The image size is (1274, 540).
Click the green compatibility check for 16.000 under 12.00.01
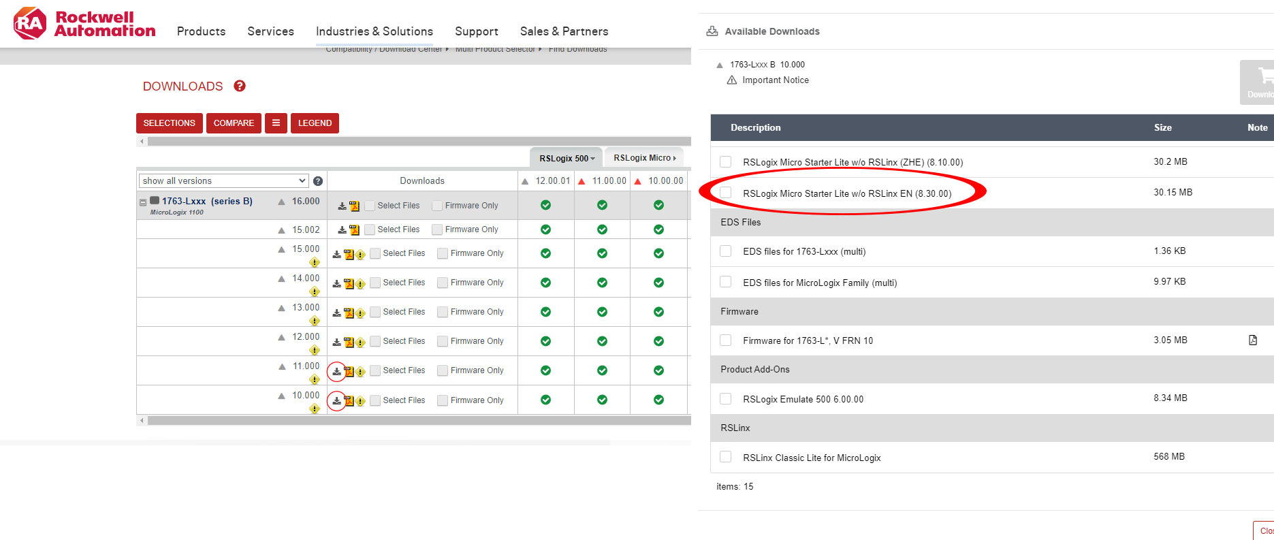pos(545,205)
